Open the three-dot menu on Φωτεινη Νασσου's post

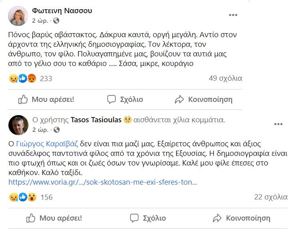tap(233, 15)
